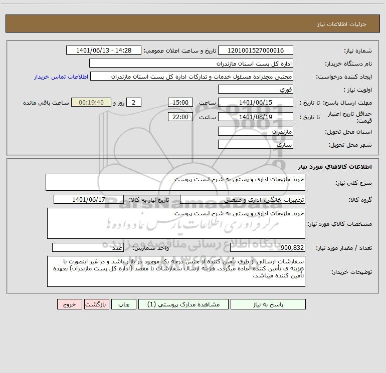Viewport: 386px width, 373px height.
Task: Click the گروه کالا field
Action: (x=243, y=199)
